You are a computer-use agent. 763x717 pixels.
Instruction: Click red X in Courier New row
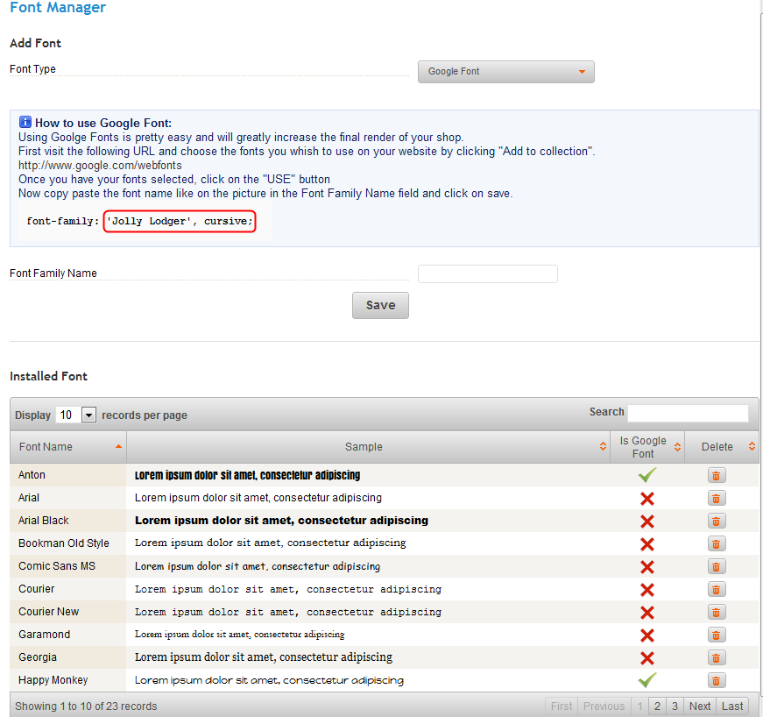[x=647, y=613]
